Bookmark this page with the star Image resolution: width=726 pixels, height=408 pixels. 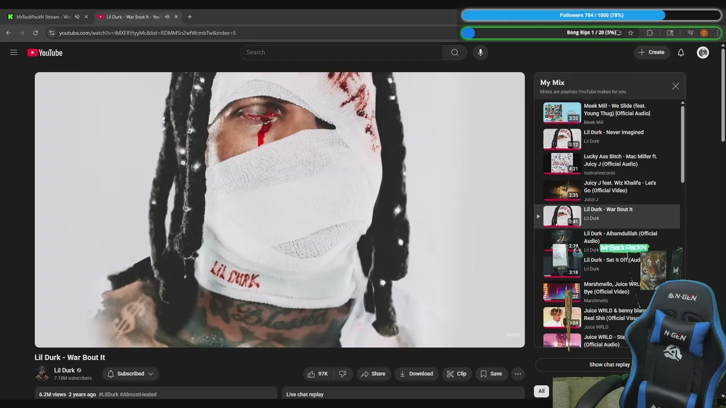click(631, 33)
